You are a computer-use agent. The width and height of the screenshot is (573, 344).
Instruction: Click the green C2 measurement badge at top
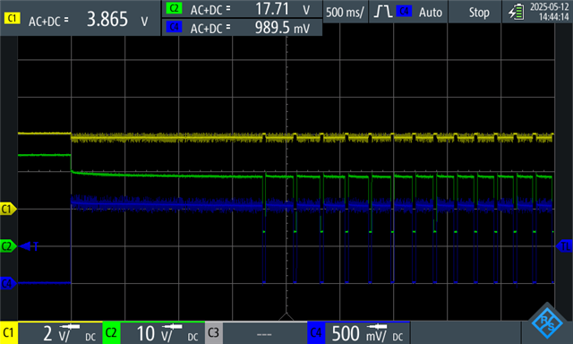pyautogui.click(x=174, y=8)
